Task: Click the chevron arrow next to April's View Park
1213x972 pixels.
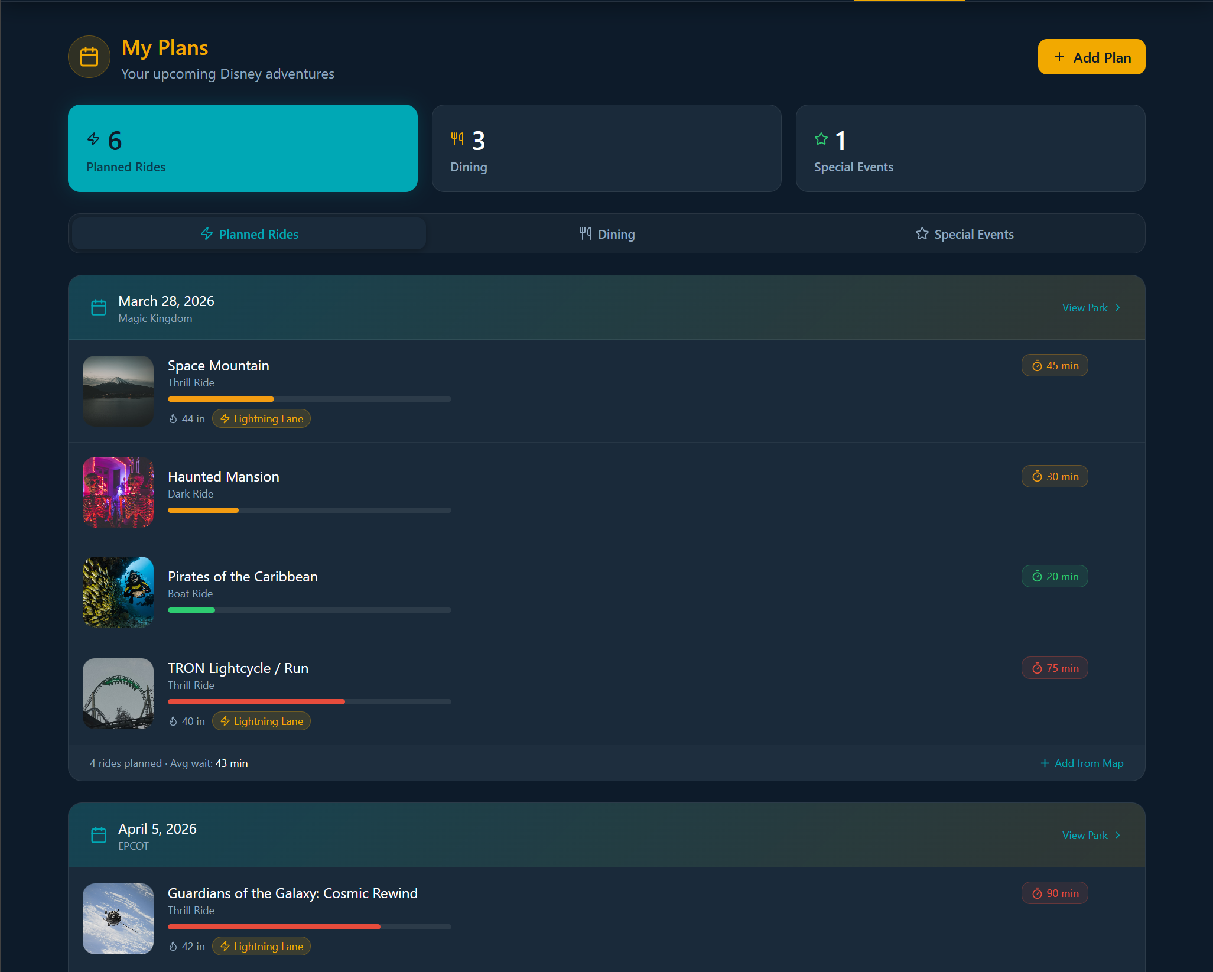Action: coord(1117,835)
